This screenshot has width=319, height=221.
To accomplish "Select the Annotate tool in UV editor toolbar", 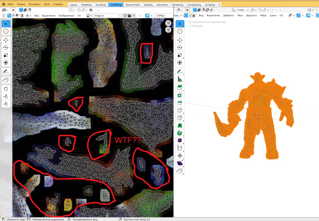I will pos(6,71).
